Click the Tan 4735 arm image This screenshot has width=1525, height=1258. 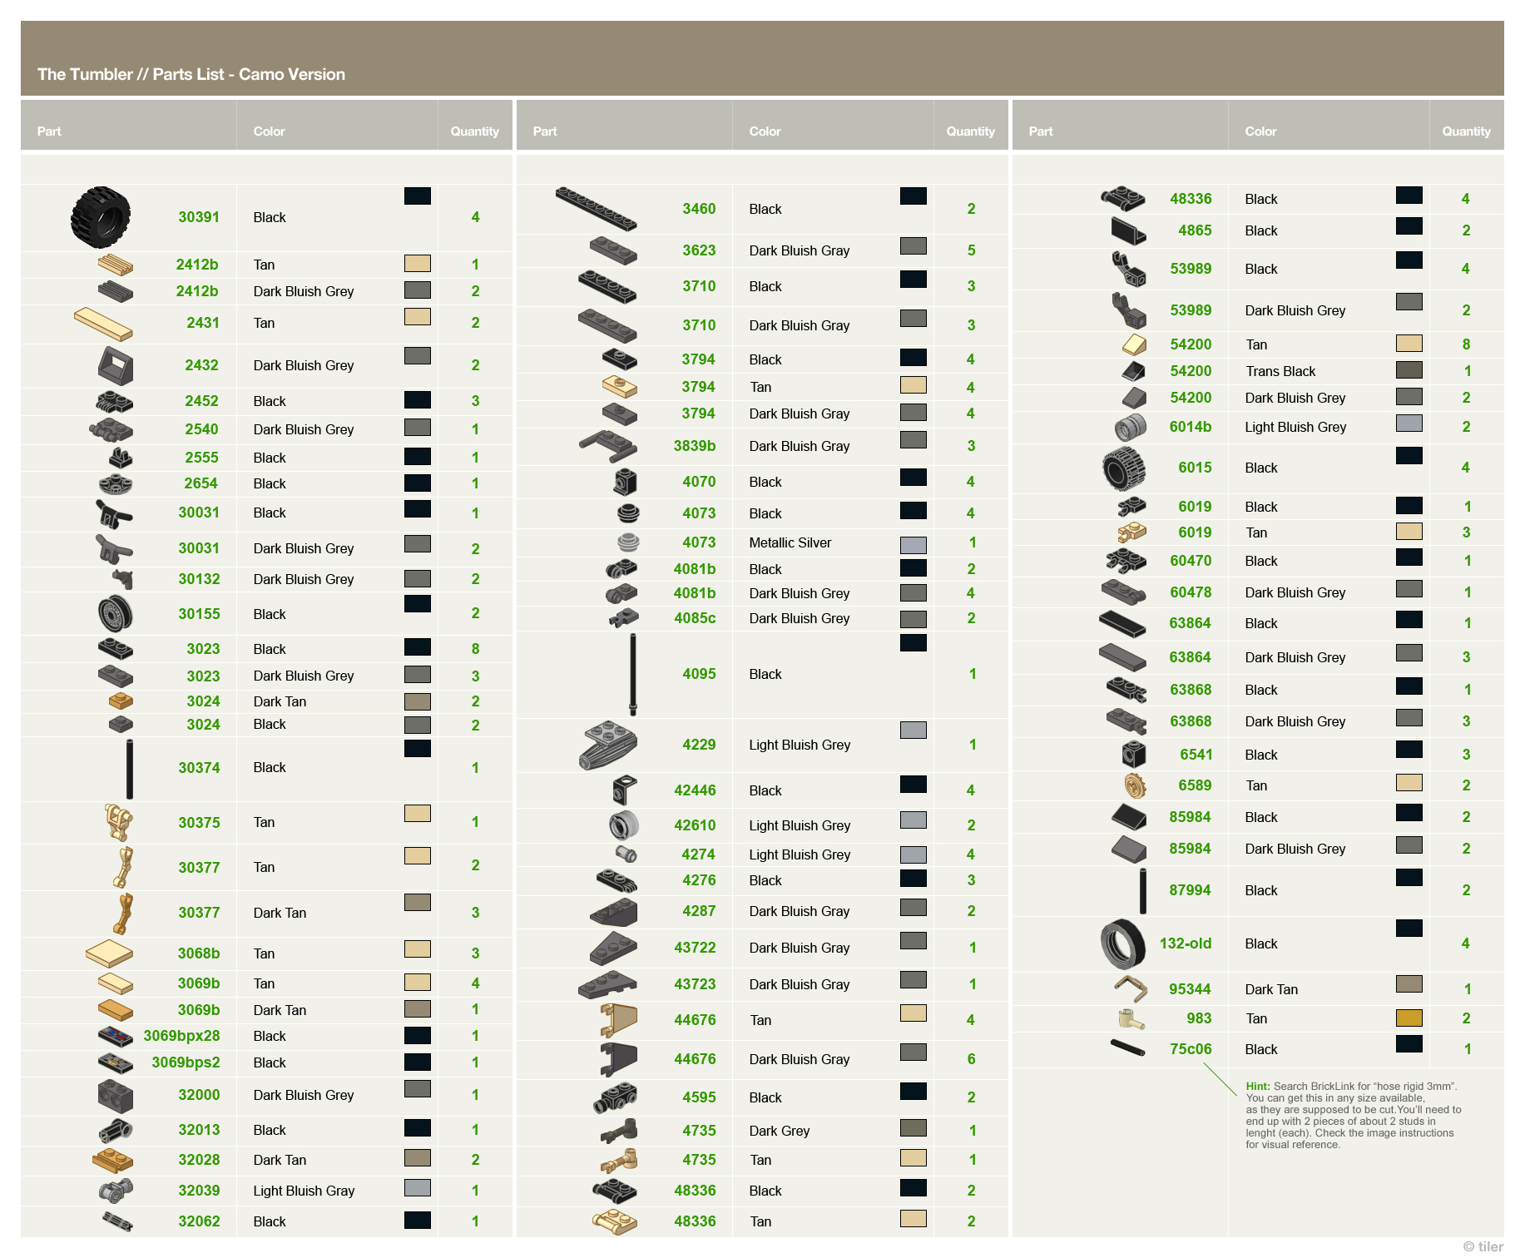click(x=619, y=1160)
